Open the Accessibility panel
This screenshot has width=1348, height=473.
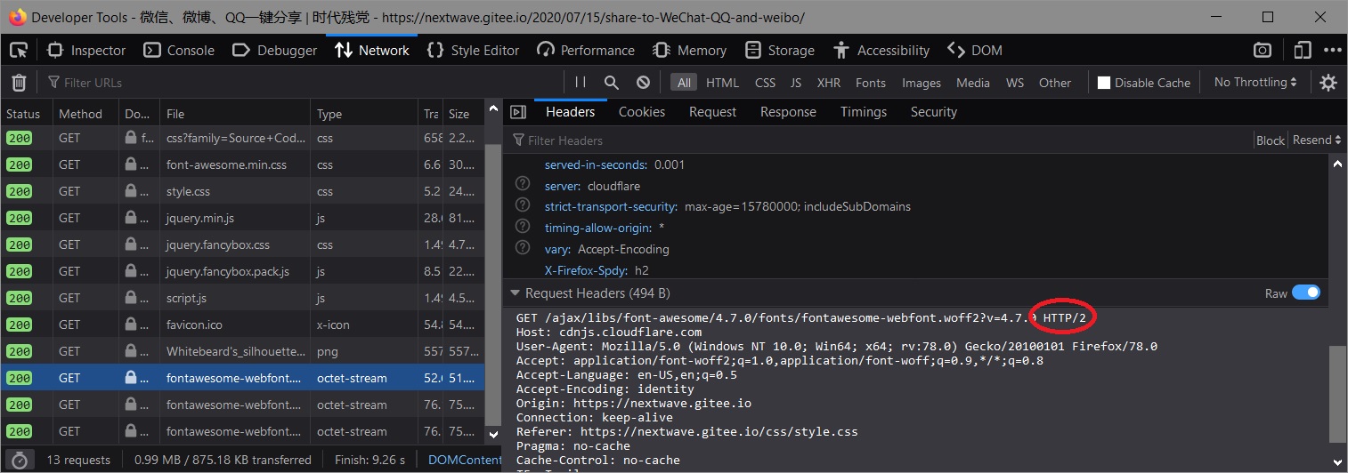(x=881, y=50)
